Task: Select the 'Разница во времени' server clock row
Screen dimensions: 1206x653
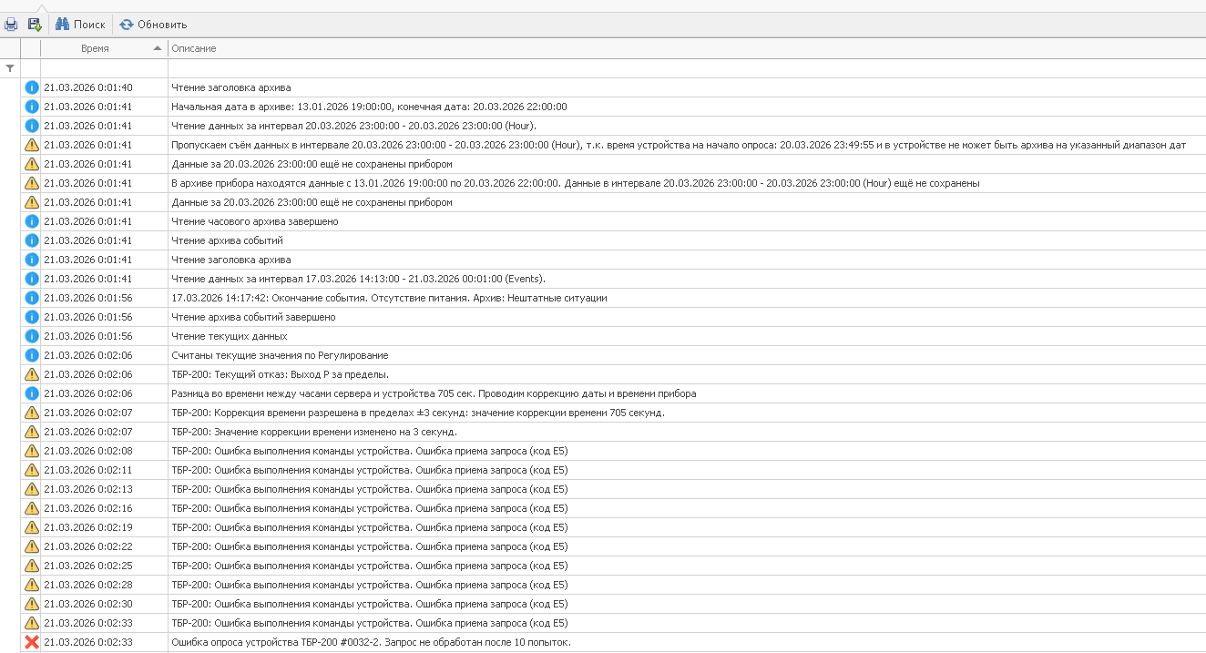Action: pos(434,393)
